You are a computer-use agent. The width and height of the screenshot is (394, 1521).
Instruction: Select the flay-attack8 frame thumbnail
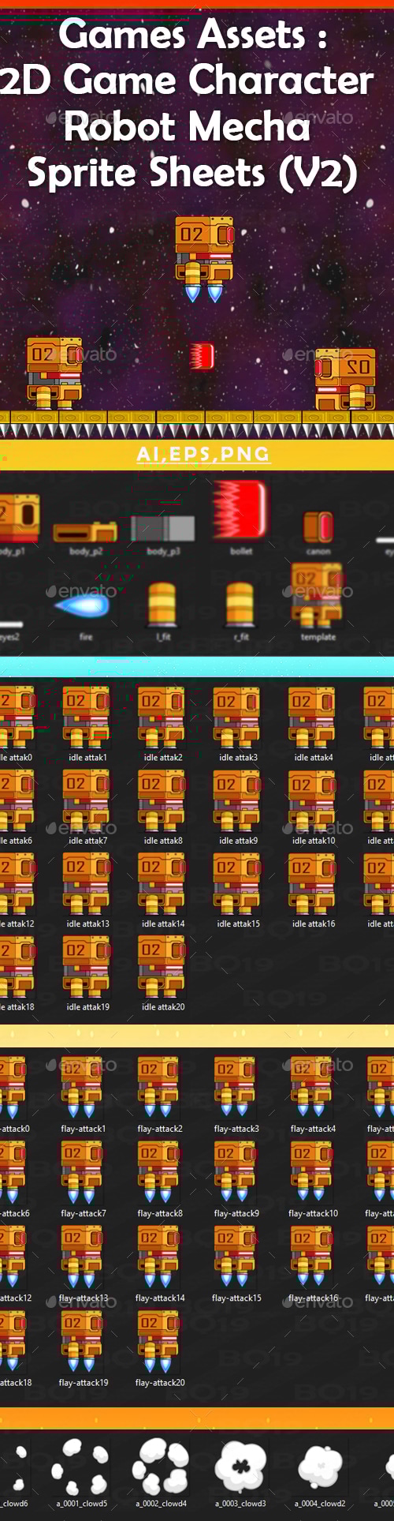pyautogui.click(x=159, y=1171)
